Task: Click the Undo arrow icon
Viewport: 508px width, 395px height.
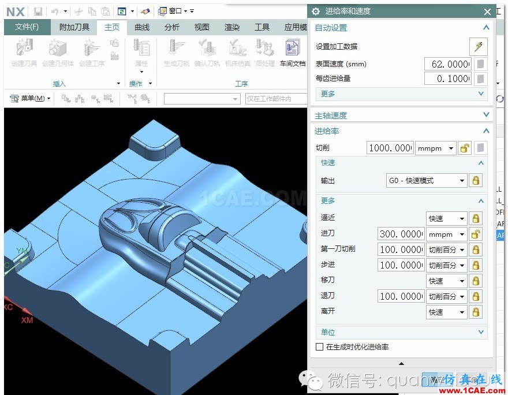Action: (x=55, y=12)
